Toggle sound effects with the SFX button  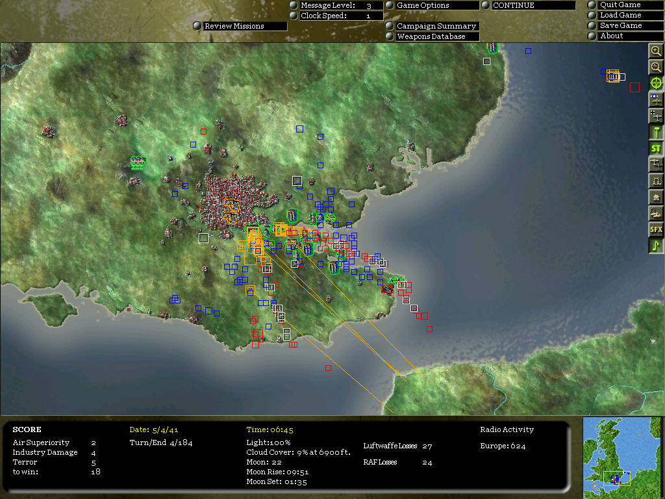tap(656, 229)
